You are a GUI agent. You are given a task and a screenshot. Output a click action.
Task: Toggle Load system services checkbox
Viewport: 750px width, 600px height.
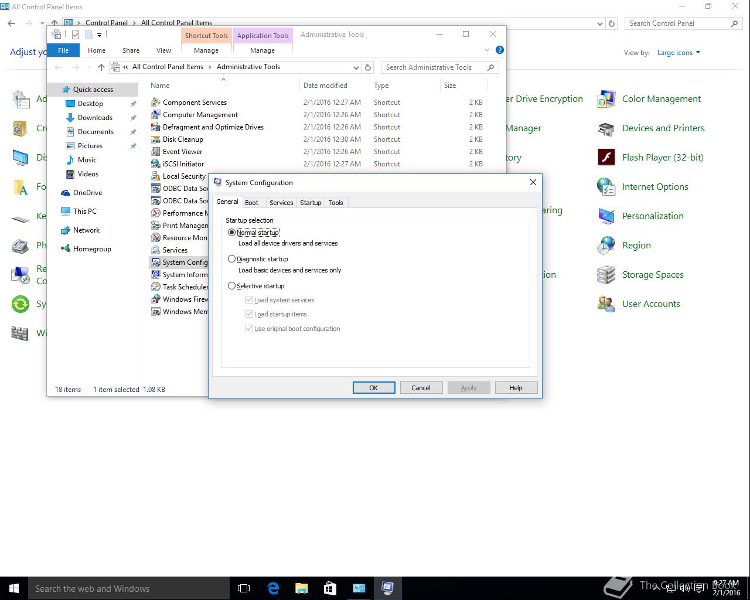[x=249, y=300]
